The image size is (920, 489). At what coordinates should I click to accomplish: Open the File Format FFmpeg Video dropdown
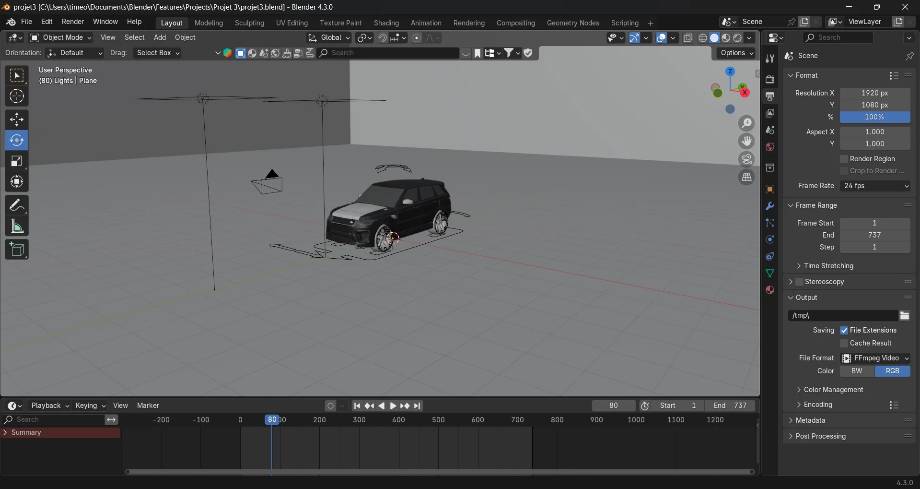[x=875, y=358]
